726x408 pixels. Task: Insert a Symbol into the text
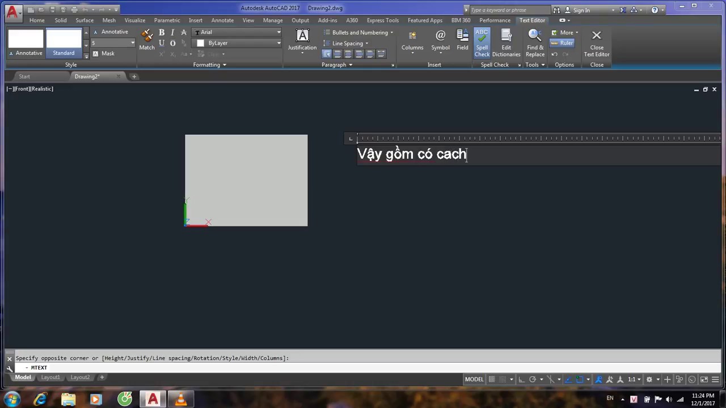click(x=440, y=41)
